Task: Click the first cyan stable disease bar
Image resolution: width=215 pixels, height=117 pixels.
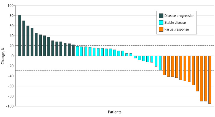Action: coord(77,51)
